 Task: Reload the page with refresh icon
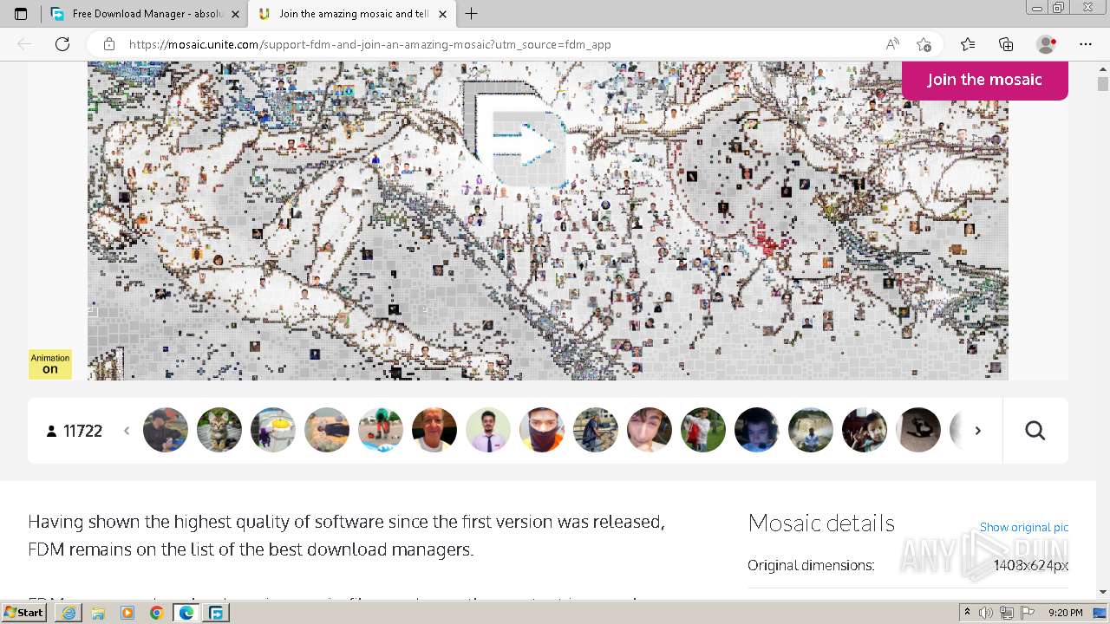click(x=62, y=44)
